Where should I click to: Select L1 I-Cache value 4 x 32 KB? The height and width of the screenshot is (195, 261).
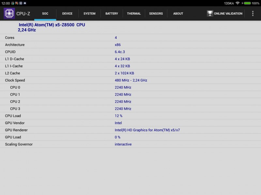point(122,66)
